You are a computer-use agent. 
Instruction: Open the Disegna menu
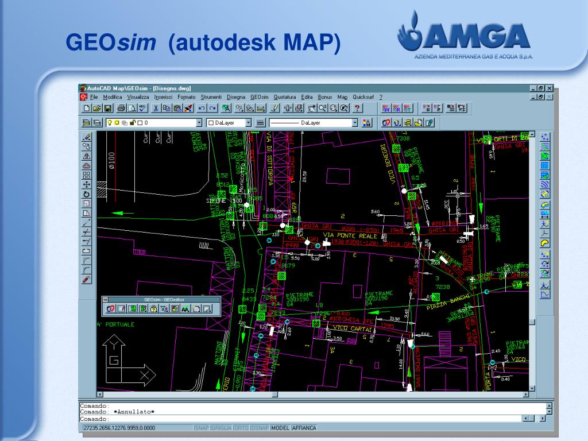tap(236, 97)
